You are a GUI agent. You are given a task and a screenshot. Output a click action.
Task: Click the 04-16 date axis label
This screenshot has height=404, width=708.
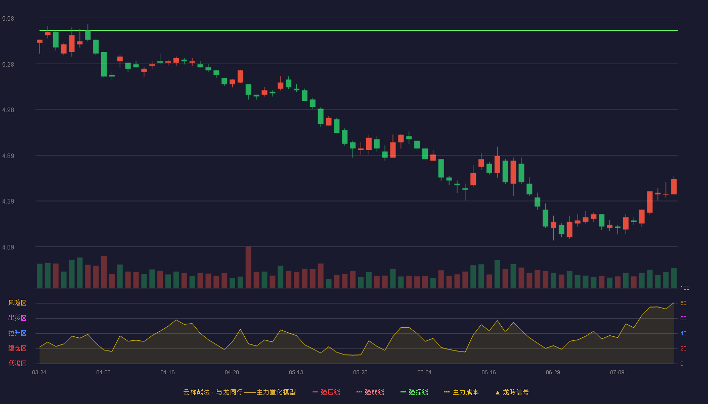coord(167,372)
